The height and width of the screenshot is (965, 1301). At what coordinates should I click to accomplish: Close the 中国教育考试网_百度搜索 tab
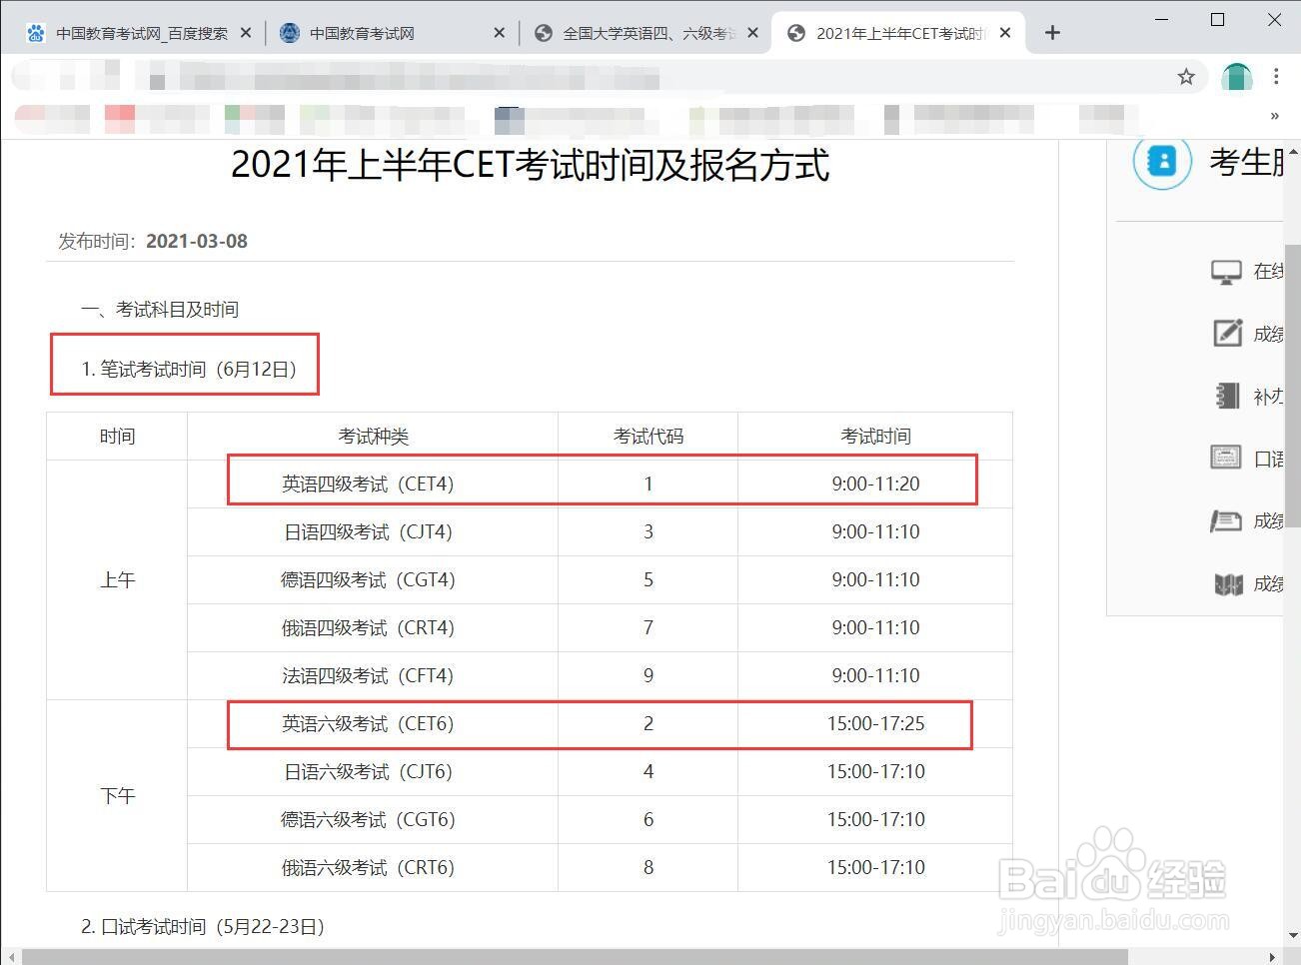(x=246, y=33)
